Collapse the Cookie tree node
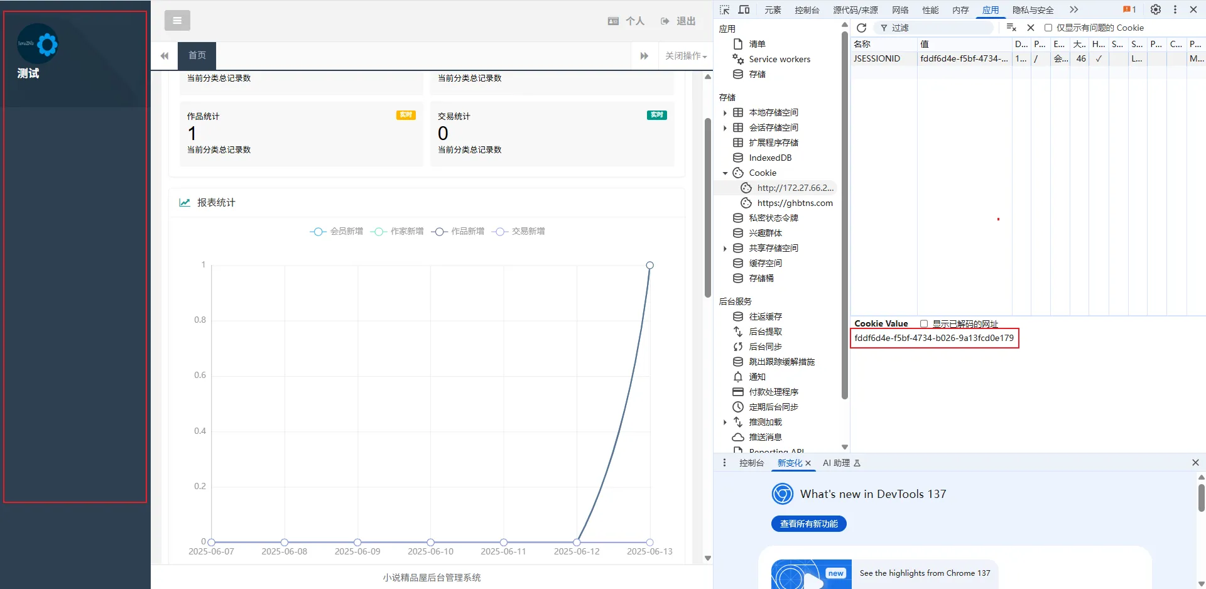This screenshot has height=589, width=1206. point(725,173)
